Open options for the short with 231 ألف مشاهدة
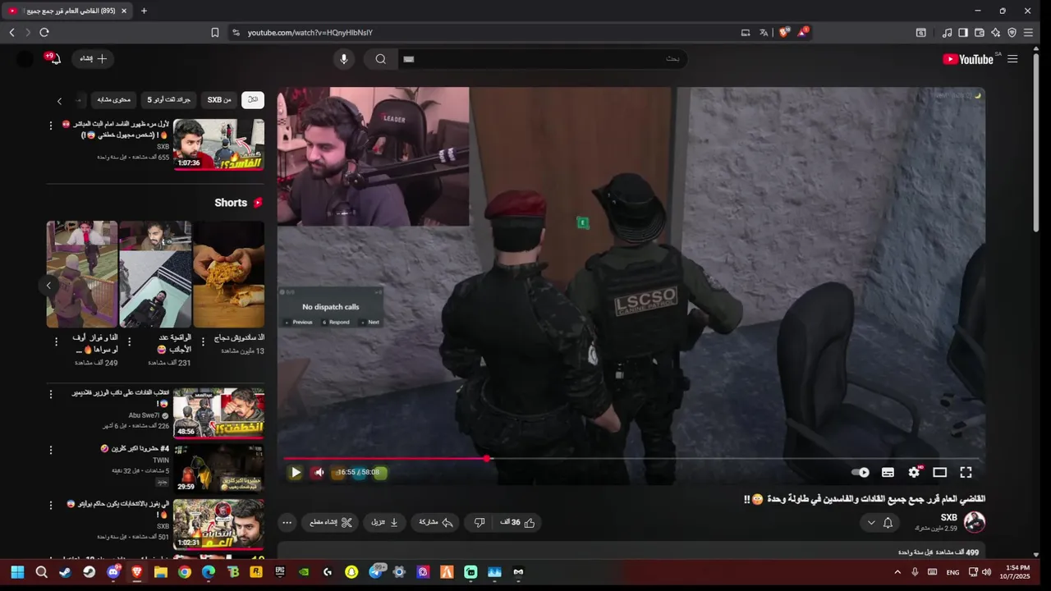This screenshot has height=591, width=1051. (129, 341)
